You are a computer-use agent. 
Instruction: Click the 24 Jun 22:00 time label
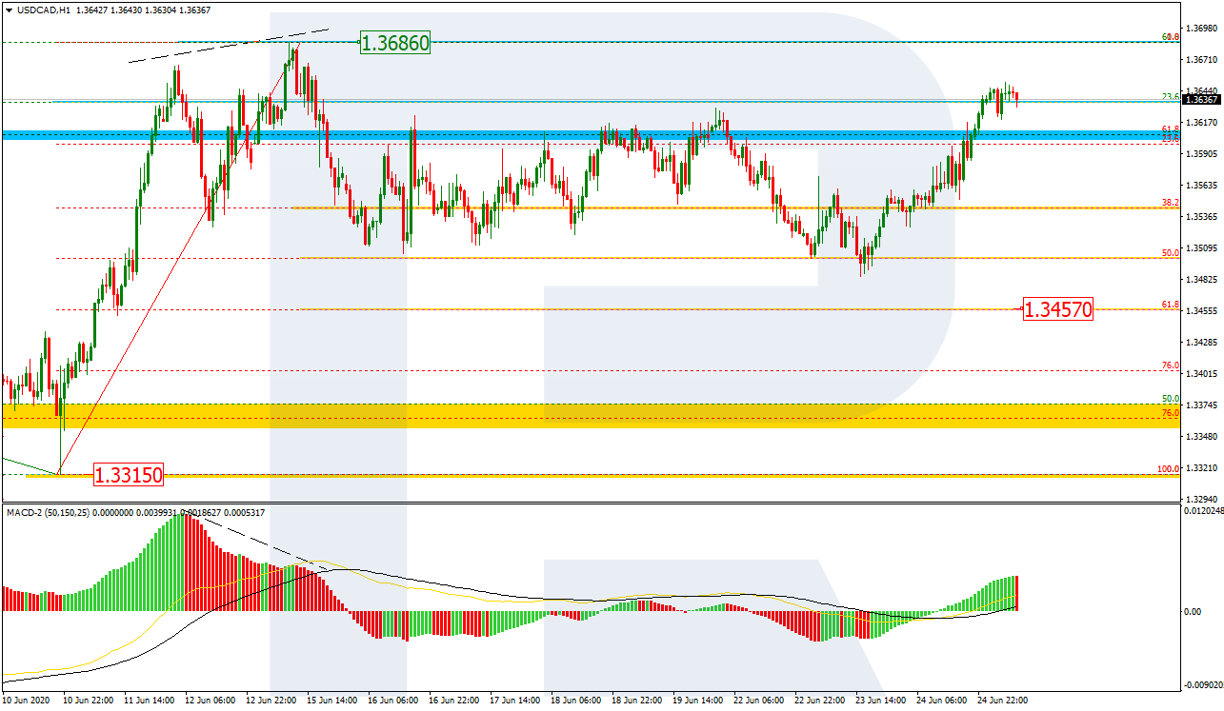pyautogui.click(x=1002, y=700)
